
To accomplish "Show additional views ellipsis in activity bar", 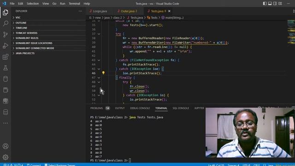I will (6, 123).
